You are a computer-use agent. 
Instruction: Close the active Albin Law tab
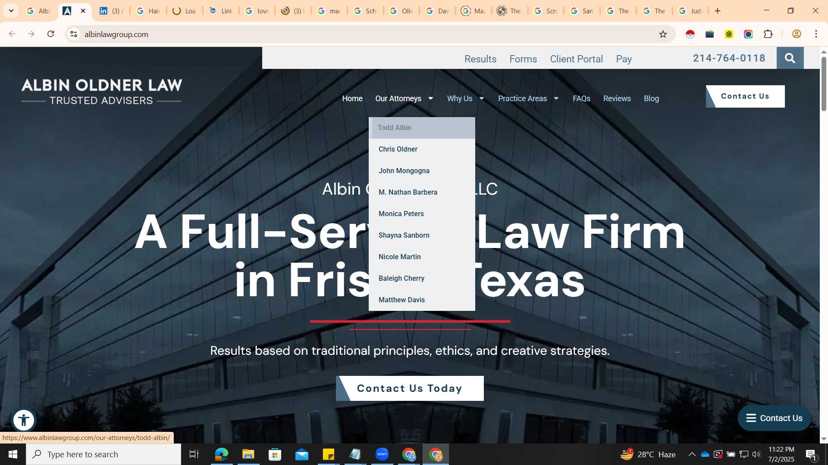(x=83, y=11)
